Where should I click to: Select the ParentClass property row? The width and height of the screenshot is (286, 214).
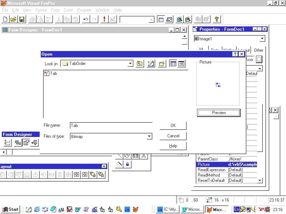coord(227,159)
